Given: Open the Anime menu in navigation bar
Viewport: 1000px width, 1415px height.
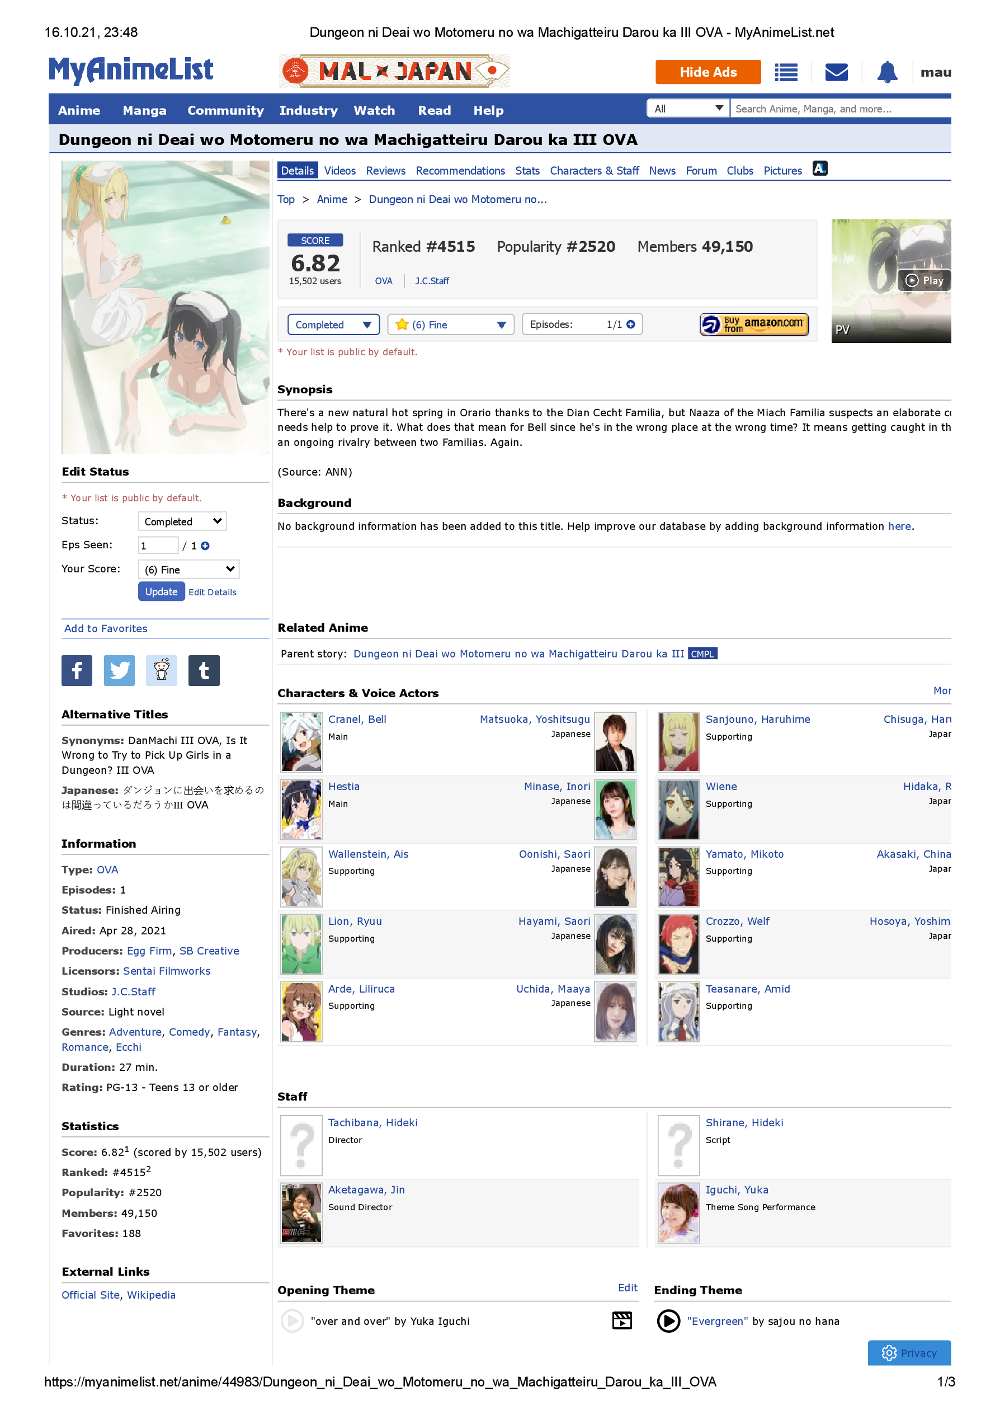Looking at the screenshot, I should (79, 110).
